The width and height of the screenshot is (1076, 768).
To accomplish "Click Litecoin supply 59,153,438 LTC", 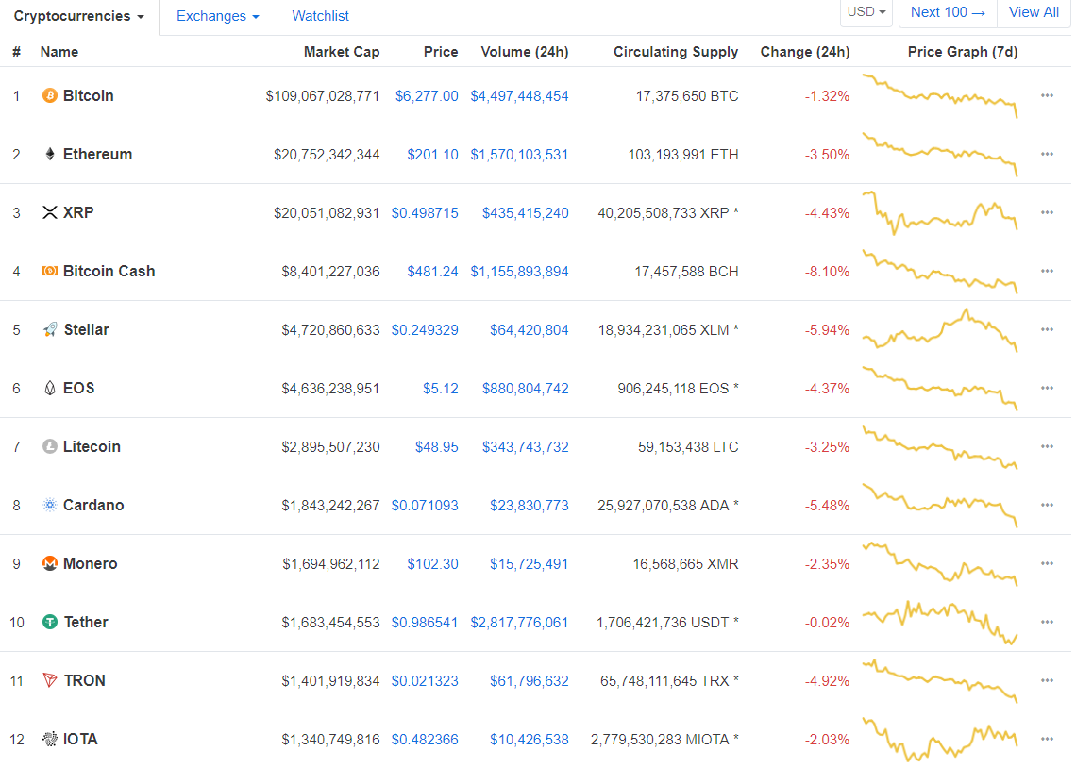I will 688,447.
